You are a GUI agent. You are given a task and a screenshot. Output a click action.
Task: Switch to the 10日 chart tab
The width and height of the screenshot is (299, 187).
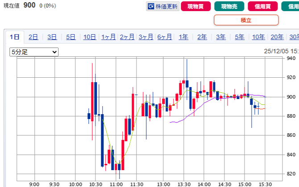click(x=90, y=37)
